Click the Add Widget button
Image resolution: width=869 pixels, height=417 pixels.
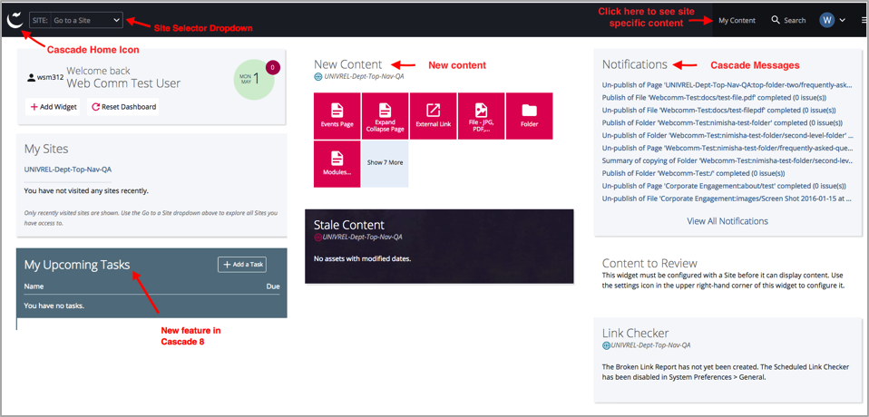point(54,107)
